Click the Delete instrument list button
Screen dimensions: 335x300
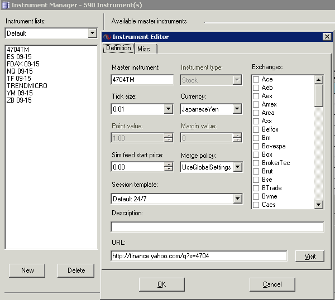click(76, 270)
